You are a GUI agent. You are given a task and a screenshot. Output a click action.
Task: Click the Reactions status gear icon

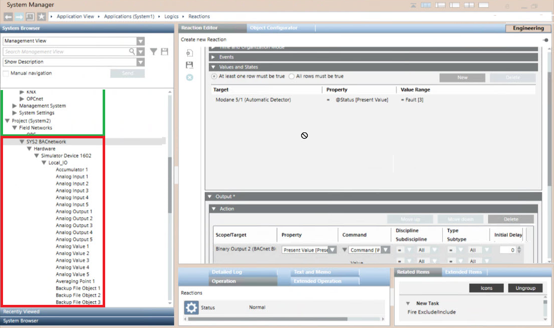coord(191,307)
